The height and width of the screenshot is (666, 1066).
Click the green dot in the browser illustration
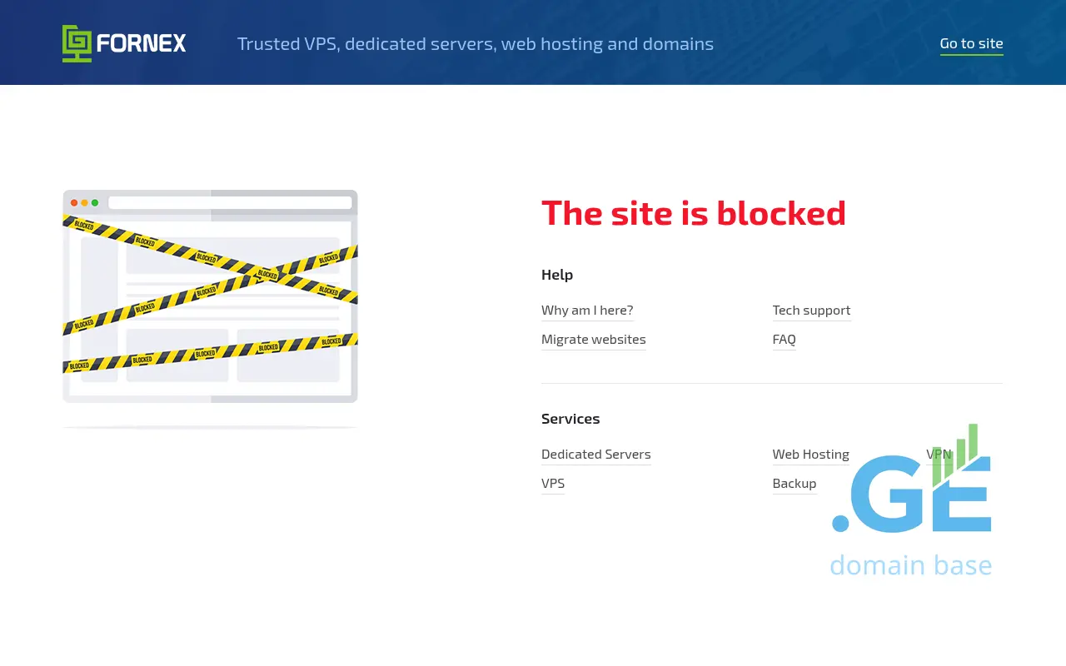[95, 202]
